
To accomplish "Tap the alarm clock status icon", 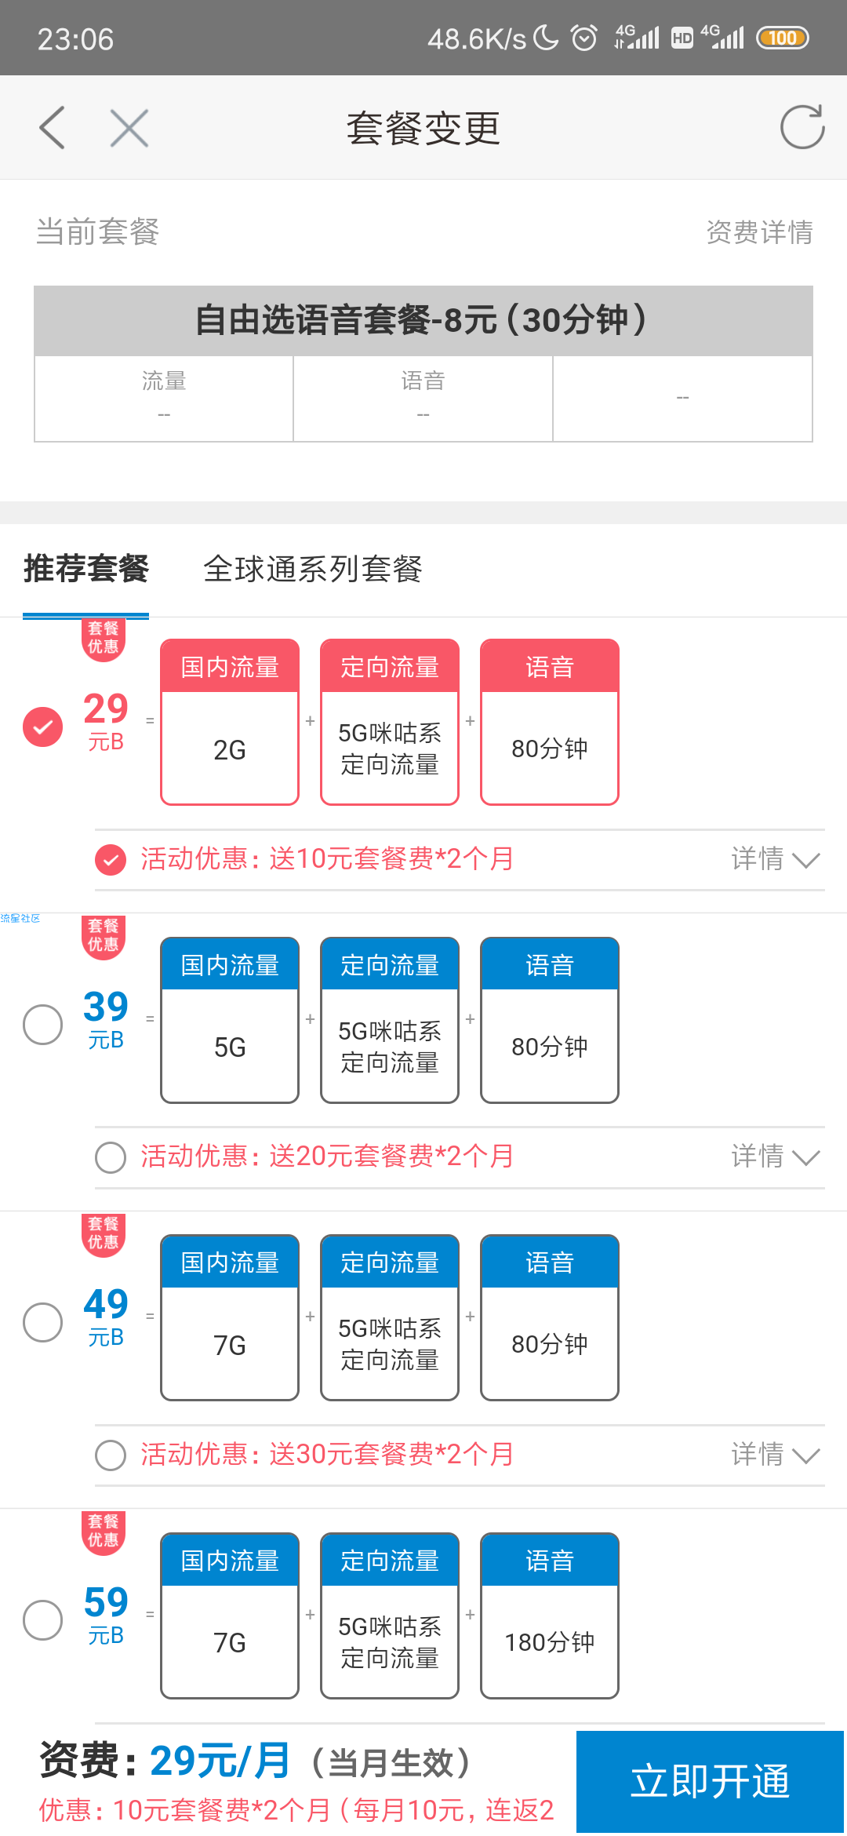I will [584, 38].
